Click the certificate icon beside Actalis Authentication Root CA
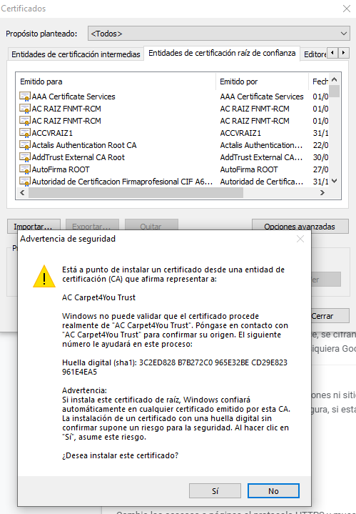The image size is (356, 514). [25, 145]
